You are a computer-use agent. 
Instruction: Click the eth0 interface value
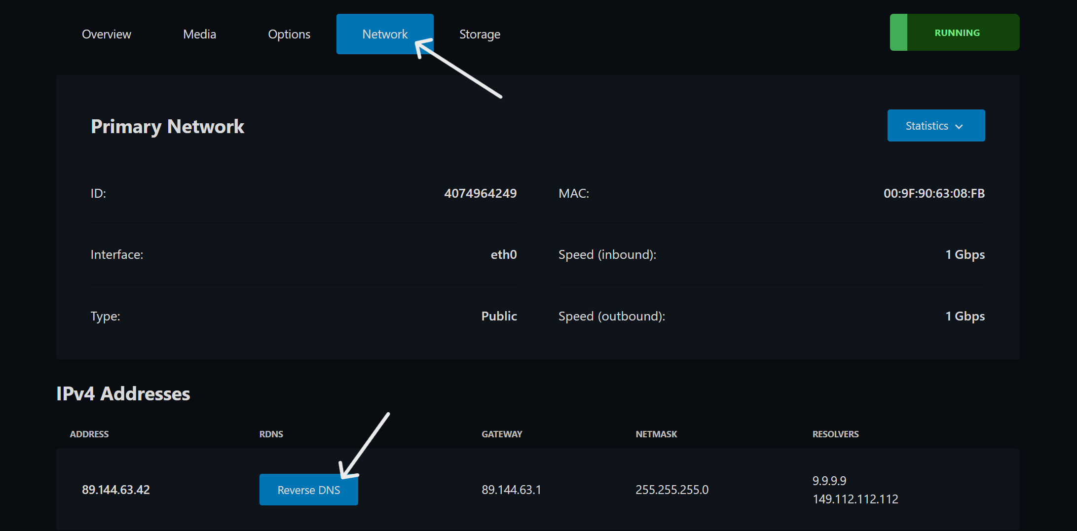503,254
